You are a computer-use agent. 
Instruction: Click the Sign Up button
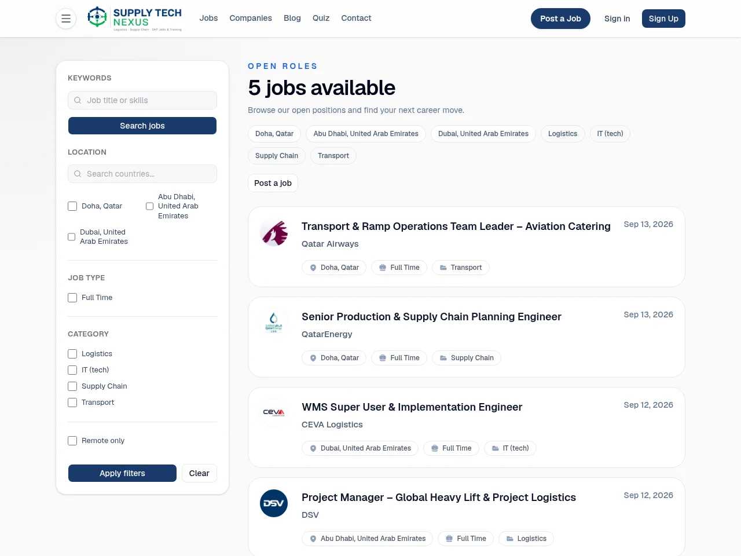click(x=663, y=19)
